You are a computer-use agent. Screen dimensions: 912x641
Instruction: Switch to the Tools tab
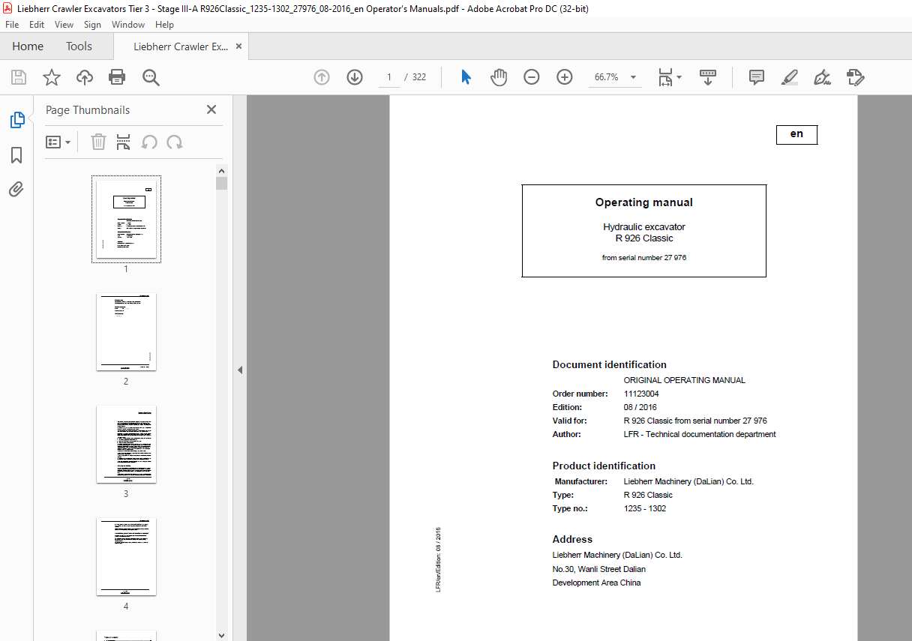coord(79,46)
